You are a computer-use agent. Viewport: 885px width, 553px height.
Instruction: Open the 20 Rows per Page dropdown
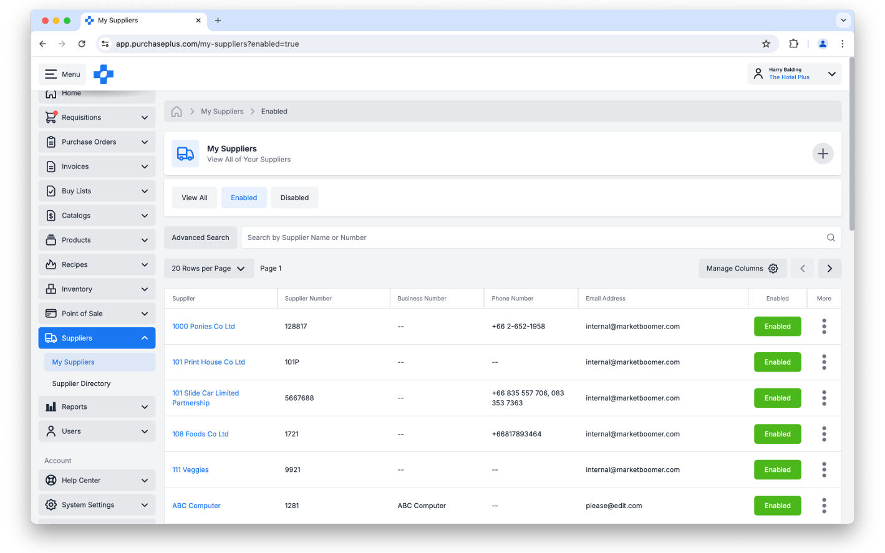[208, 268]
